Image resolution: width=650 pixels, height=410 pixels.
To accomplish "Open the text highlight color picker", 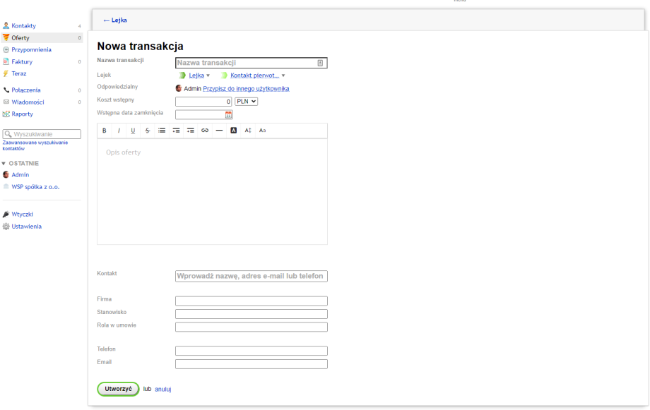I will [233, 131].
